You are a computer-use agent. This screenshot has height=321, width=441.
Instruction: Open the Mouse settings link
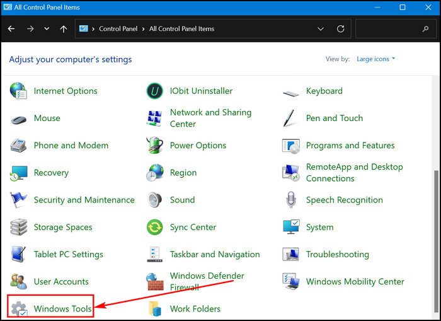(x=47, y=118)
